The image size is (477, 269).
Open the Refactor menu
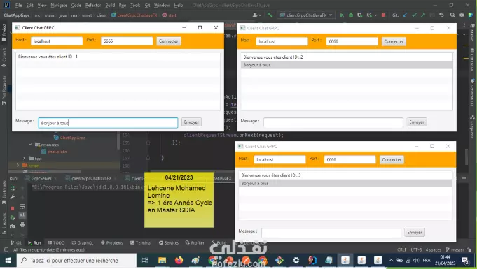tap(92, 5)
